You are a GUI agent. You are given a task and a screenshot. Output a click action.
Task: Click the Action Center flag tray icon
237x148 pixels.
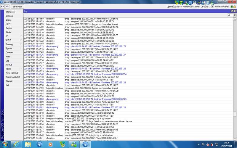[x=203, y=145]
